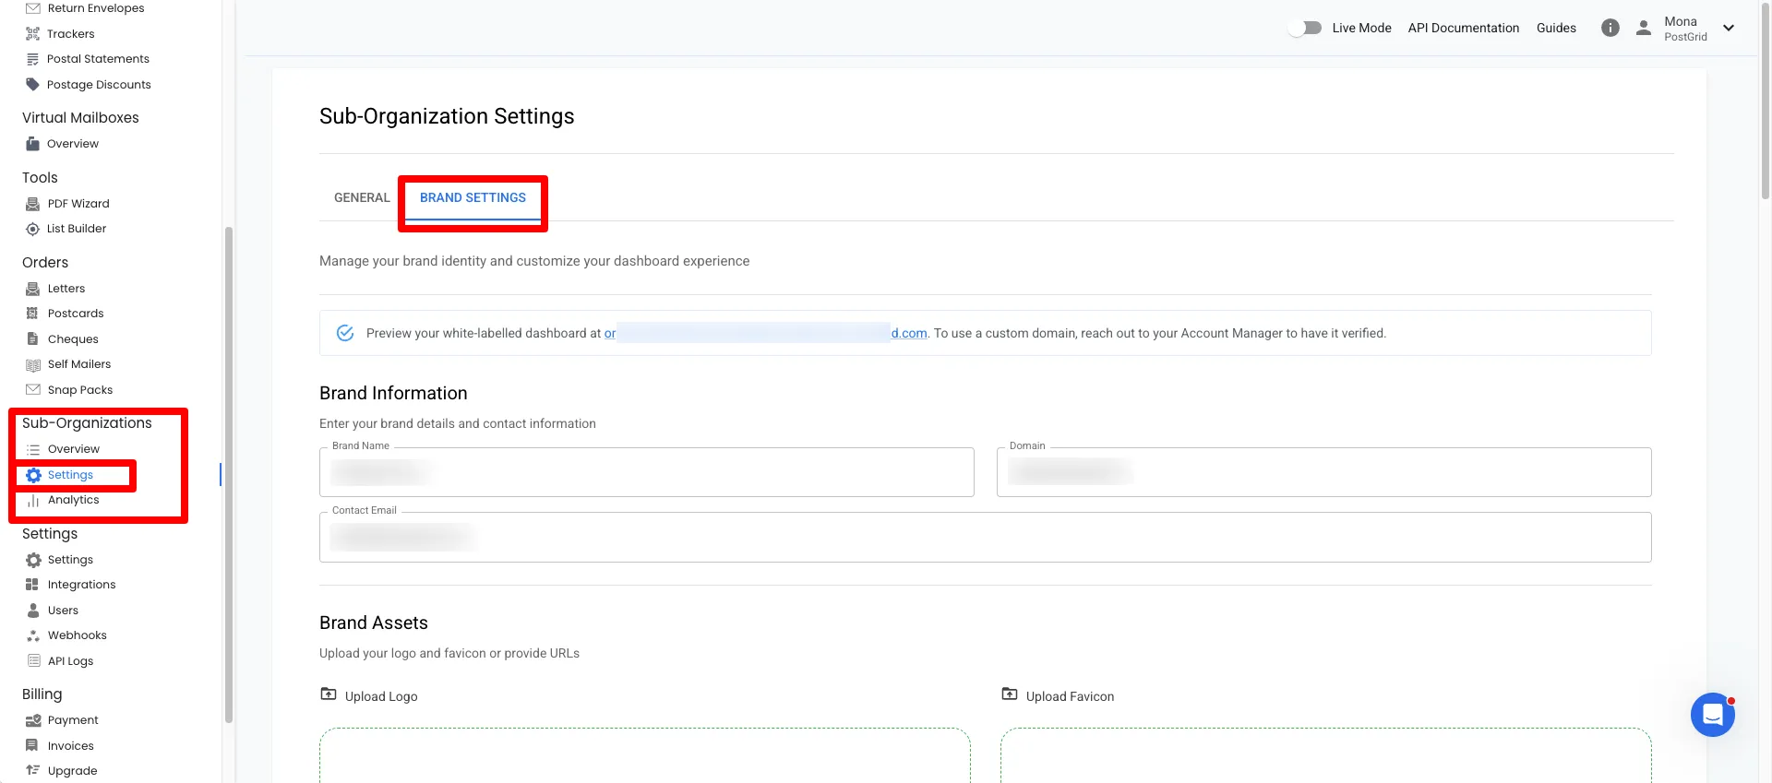The width and height of the screenshot is (1772, 783).
Task: Go to Snap Packs icon
Action: pos(33,390)
